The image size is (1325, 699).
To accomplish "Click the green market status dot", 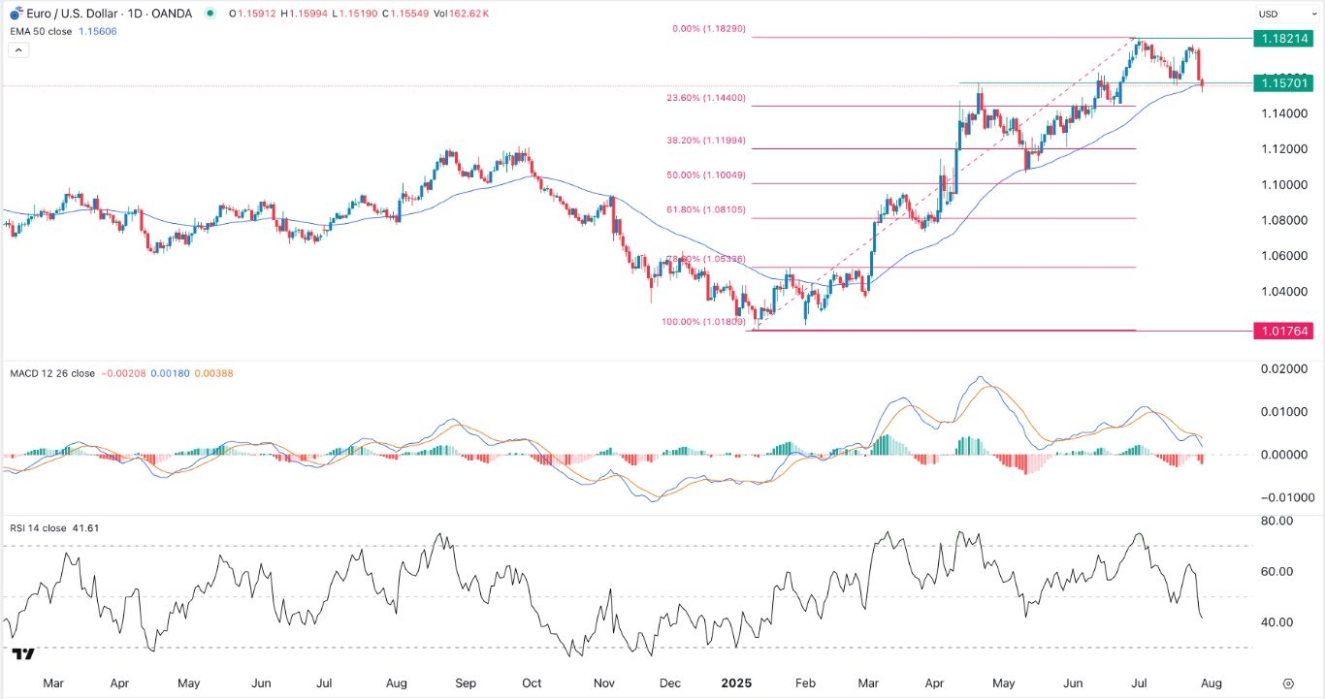I will [210, 14].
